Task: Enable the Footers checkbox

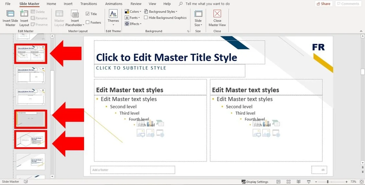Action: pyautogui.click(x=88, y=22)
